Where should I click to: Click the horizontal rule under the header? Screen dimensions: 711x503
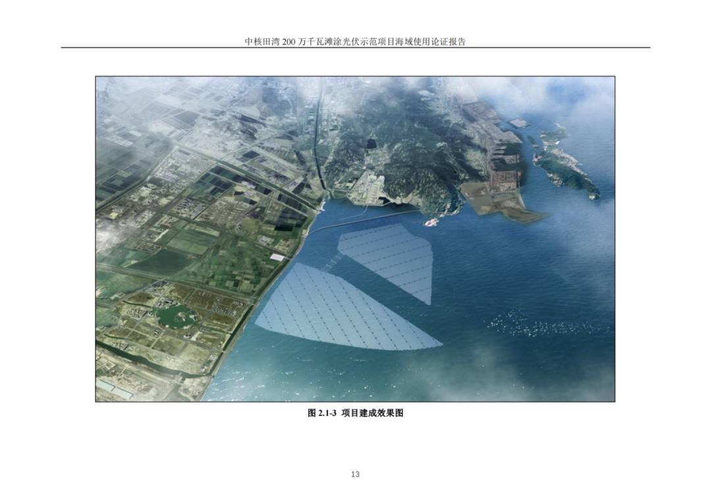click(355, 48)
